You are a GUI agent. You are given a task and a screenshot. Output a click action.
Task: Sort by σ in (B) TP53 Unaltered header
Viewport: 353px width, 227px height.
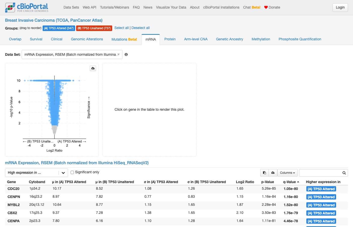click(x=207, y=182)
